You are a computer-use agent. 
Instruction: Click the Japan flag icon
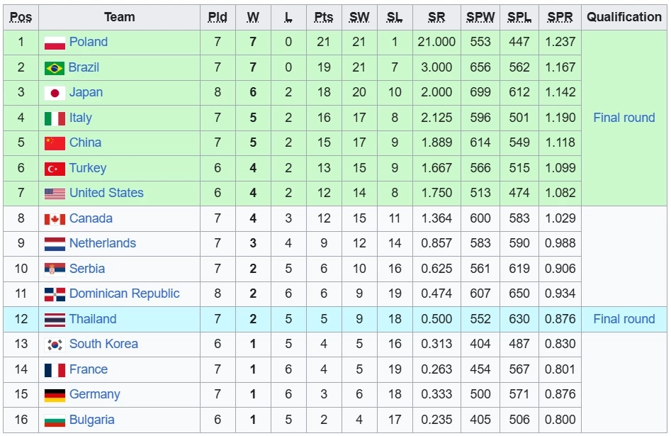coord(55,93)
